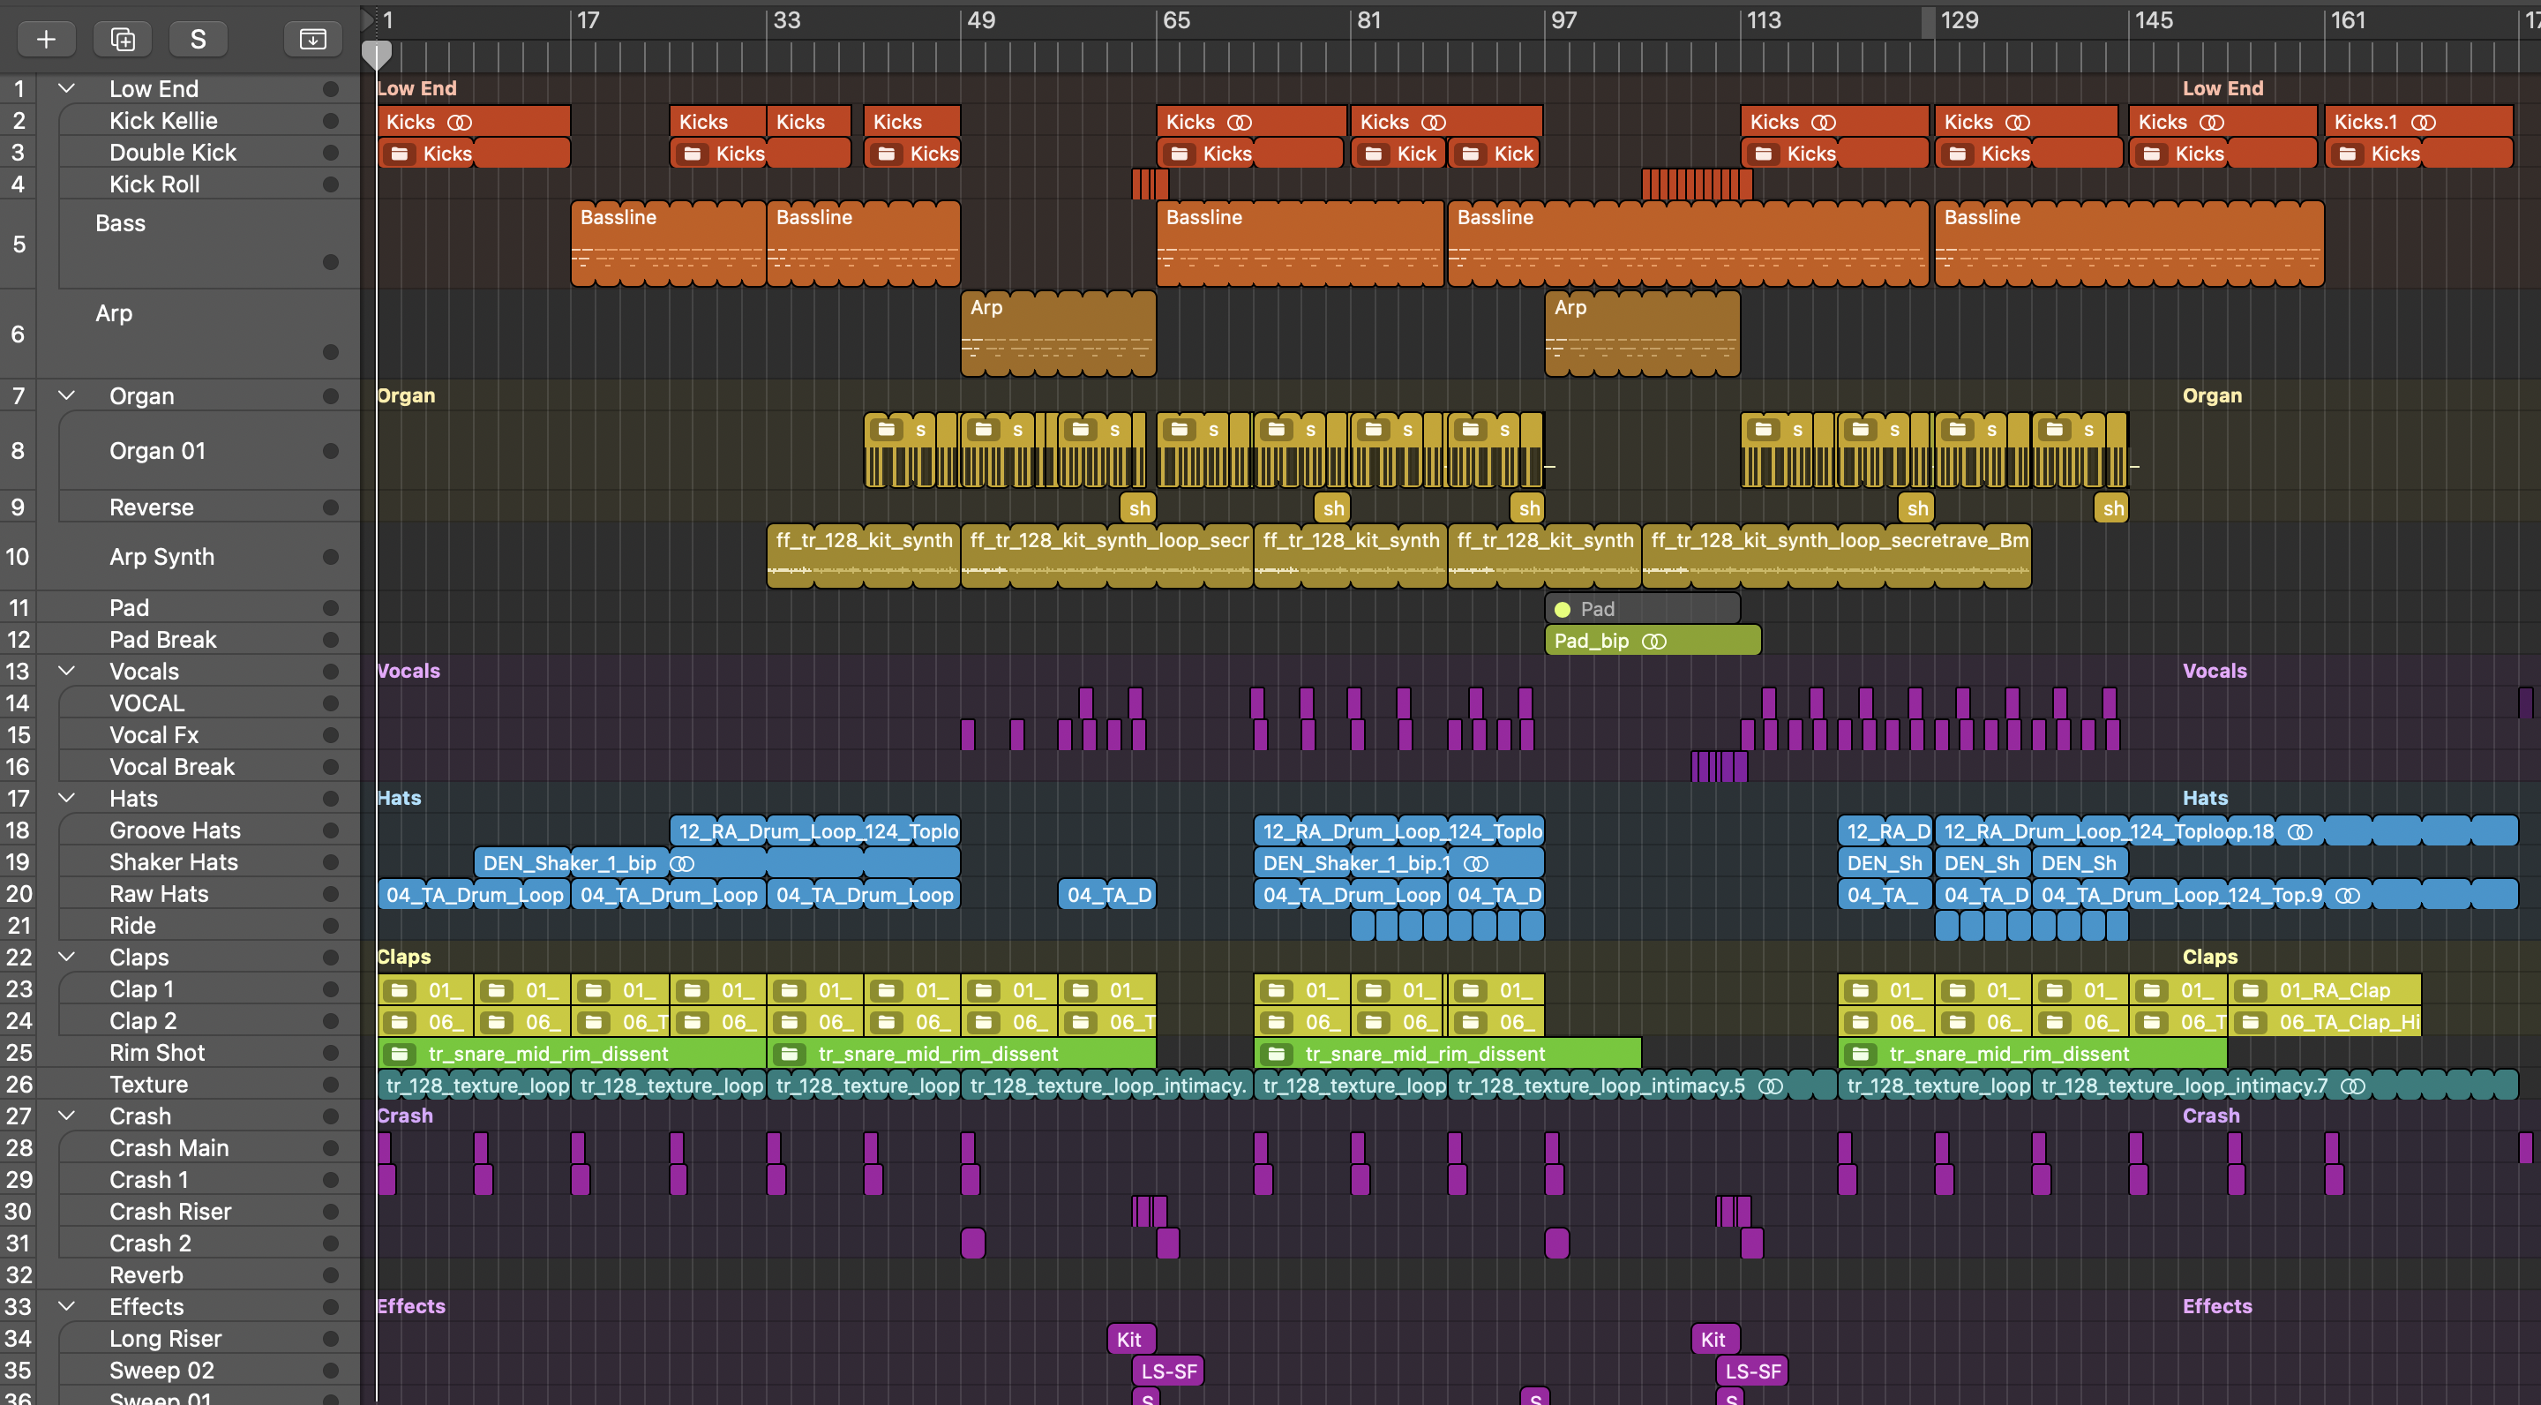Toggle the Shaker Hats track dot button
Screen dimensions: 2541x1405
(331, 862)
